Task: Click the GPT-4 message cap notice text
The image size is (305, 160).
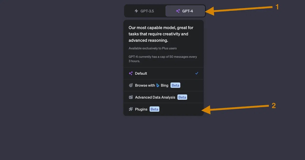Action: (163, 59)
